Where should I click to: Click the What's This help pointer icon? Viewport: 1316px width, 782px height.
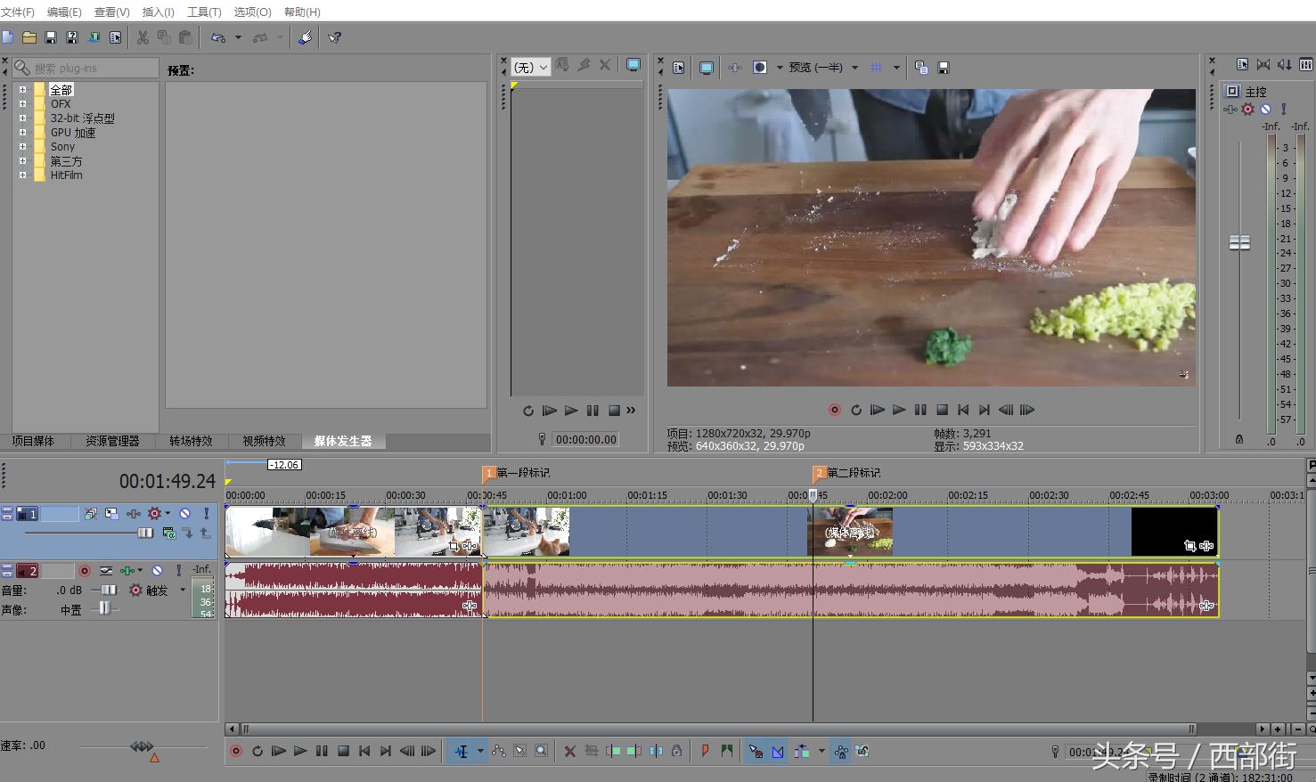(x=335, y=37)
